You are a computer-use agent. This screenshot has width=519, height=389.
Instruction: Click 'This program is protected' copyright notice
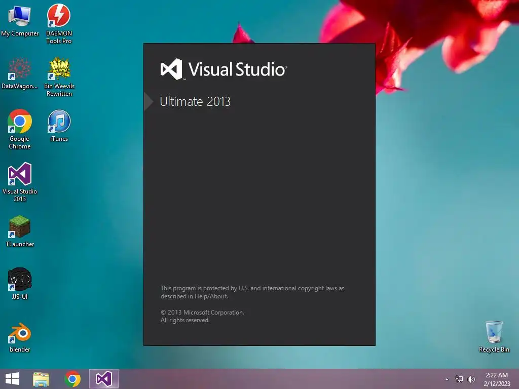(x=252, y=292)
